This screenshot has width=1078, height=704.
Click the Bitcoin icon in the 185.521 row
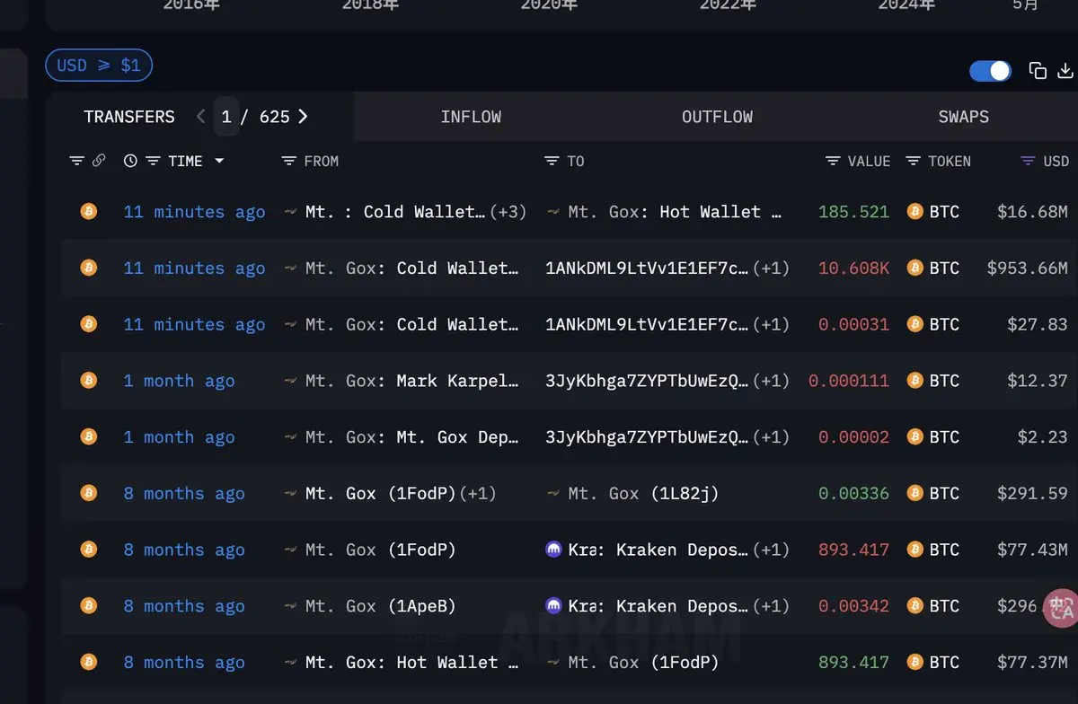tap(88, 211)
